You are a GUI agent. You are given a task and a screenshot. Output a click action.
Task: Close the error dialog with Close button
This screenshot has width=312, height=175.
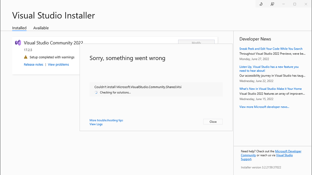pos(213,122)
